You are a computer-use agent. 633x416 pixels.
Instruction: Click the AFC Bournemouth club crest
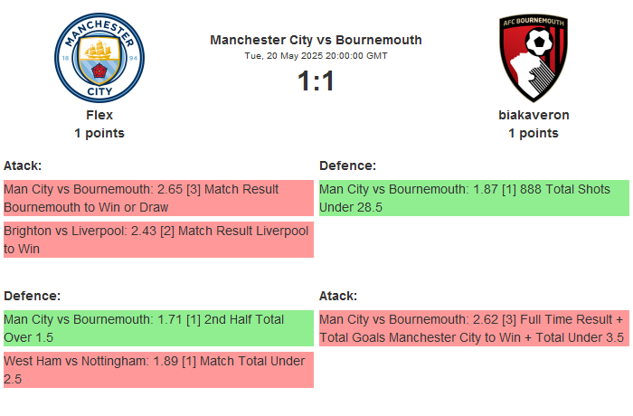point(534,58)
